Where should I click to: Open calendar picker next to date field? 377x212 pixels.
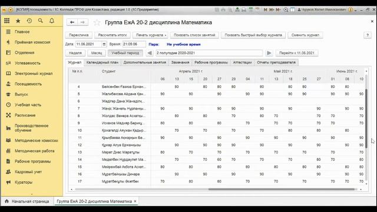pos(104,44)
